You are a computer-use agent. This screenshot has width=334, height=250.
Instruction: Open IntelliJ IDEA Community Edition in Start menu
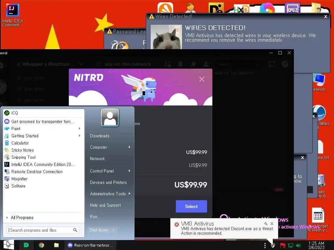[44, 164]
